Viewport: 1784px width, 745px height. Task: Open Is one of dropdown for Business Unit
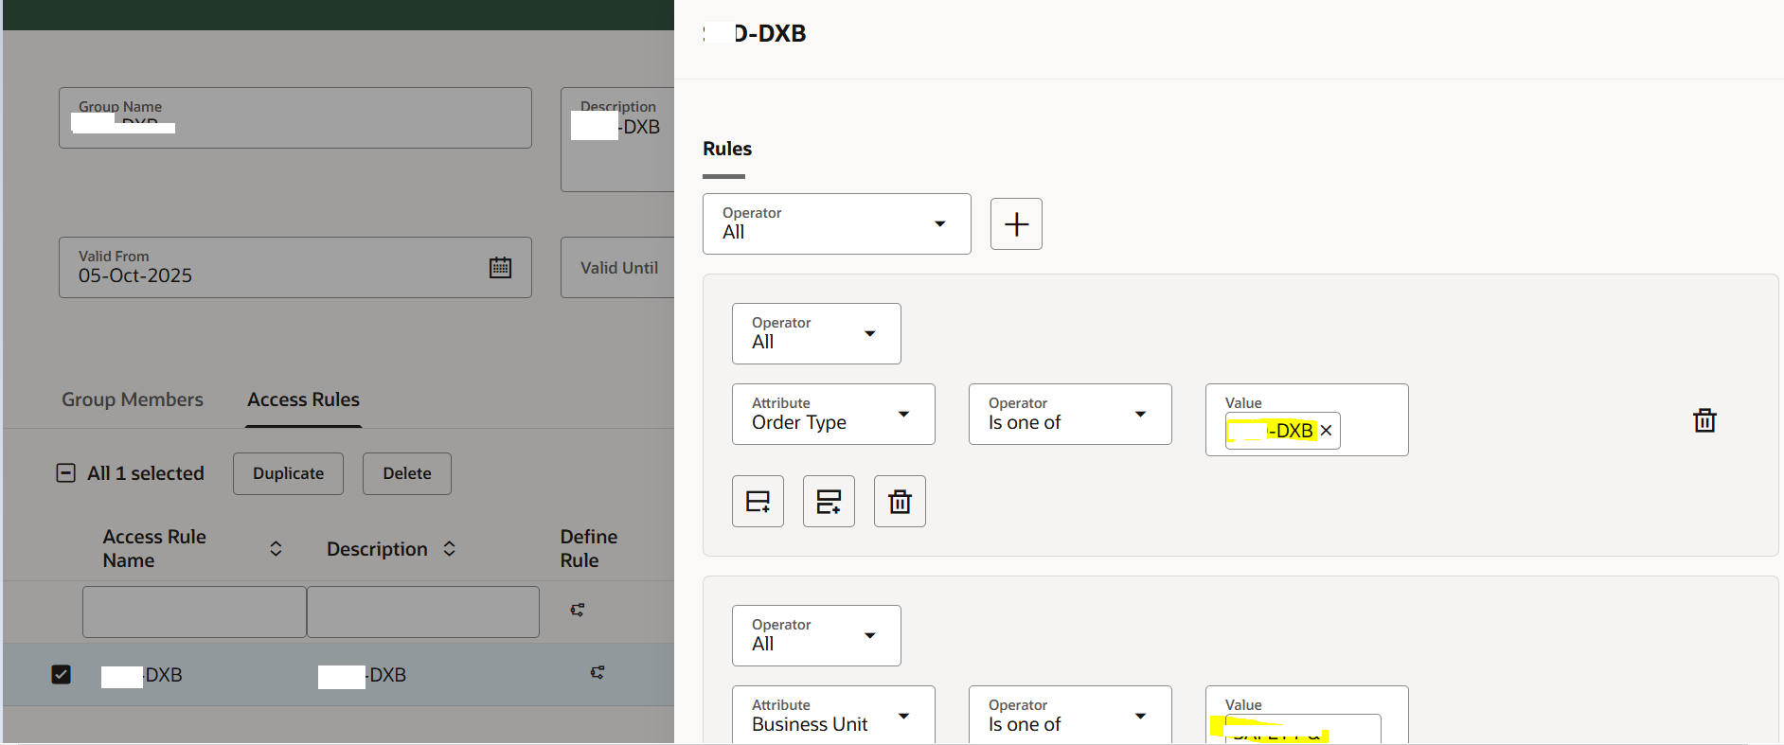tap(1070, 715)
